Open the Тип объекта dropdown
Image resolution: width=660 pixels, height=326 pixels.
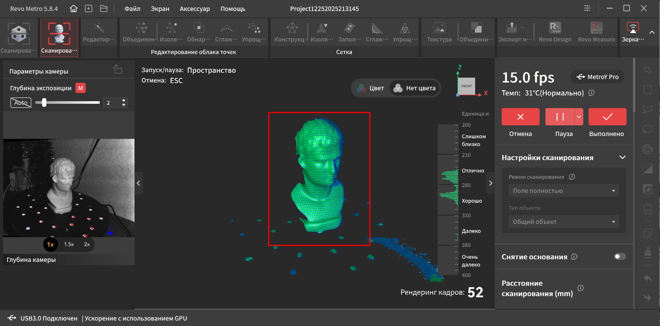(563, 222)
